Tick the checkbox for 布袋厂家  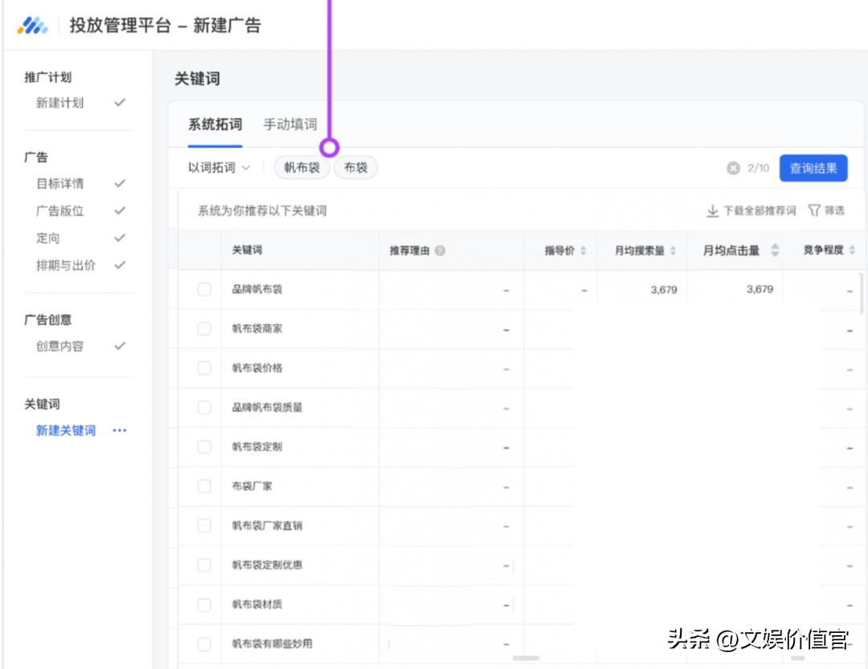pos(203,486)
